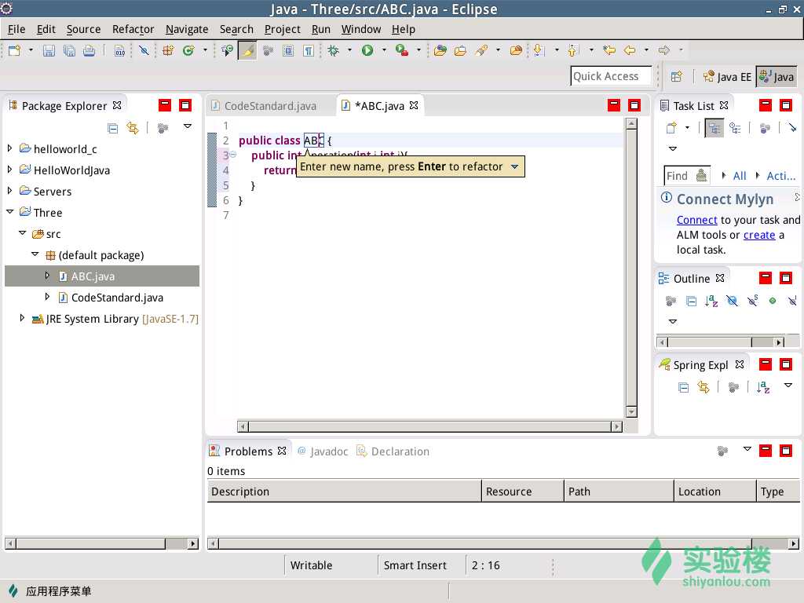
Task: Toggle Show Whitespace Characters pilcrow
Action: 308,50
